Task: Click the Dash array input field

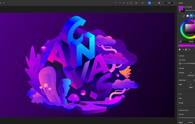Action: click(191, 80)
